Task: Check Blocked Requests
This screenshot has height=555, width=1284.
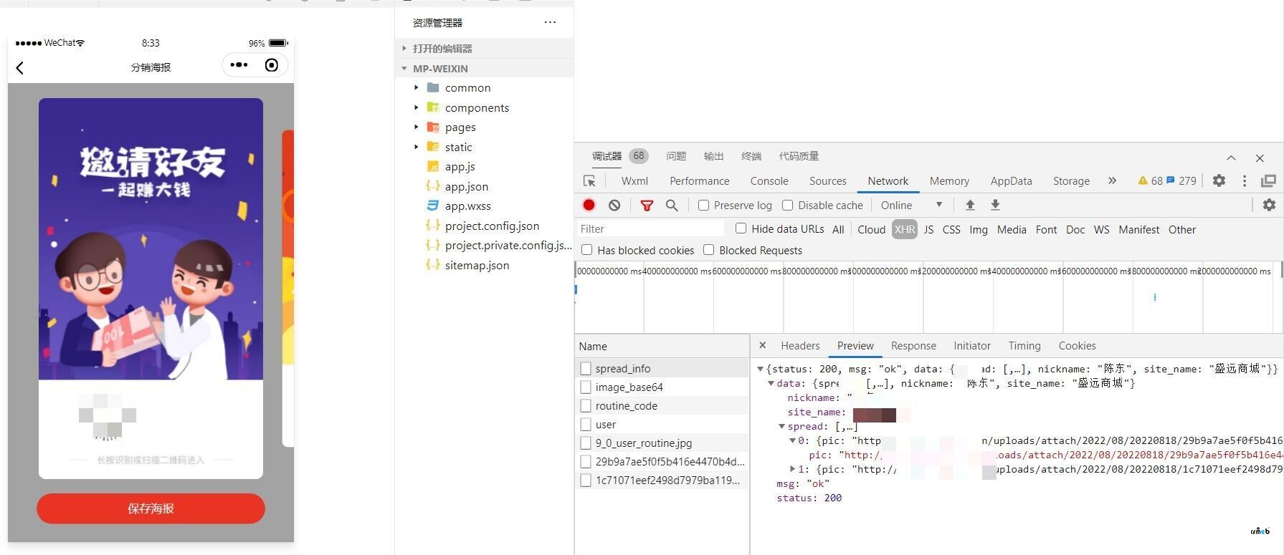Action: click(x=708, y=250)
